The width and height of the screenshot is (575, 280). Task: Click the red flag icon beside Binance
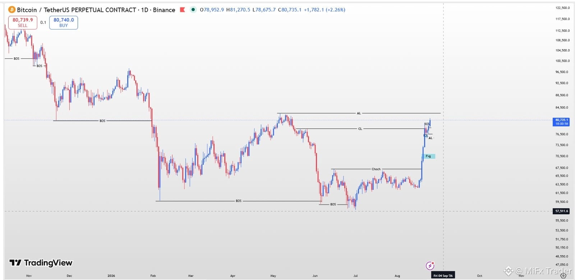point(182,10)
